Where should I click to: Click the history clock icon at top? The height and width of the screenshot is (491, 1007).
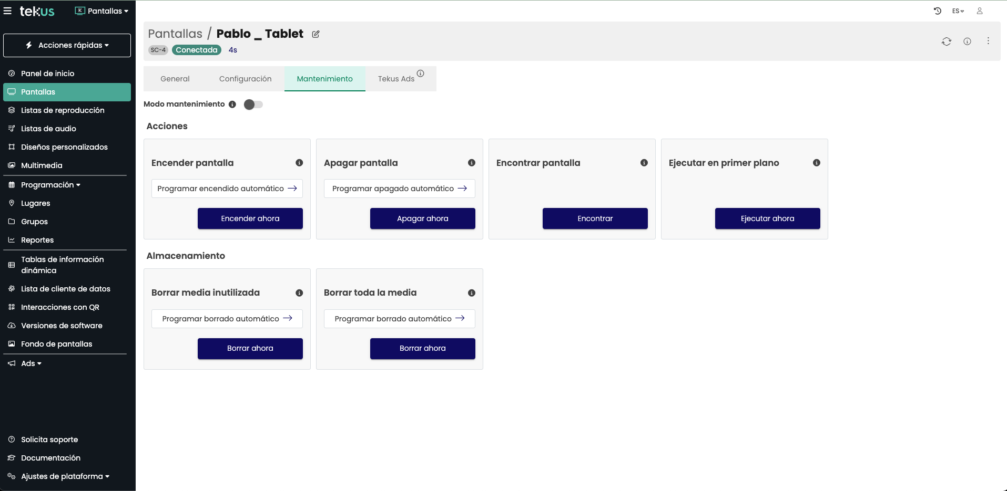tap(937, 11)
